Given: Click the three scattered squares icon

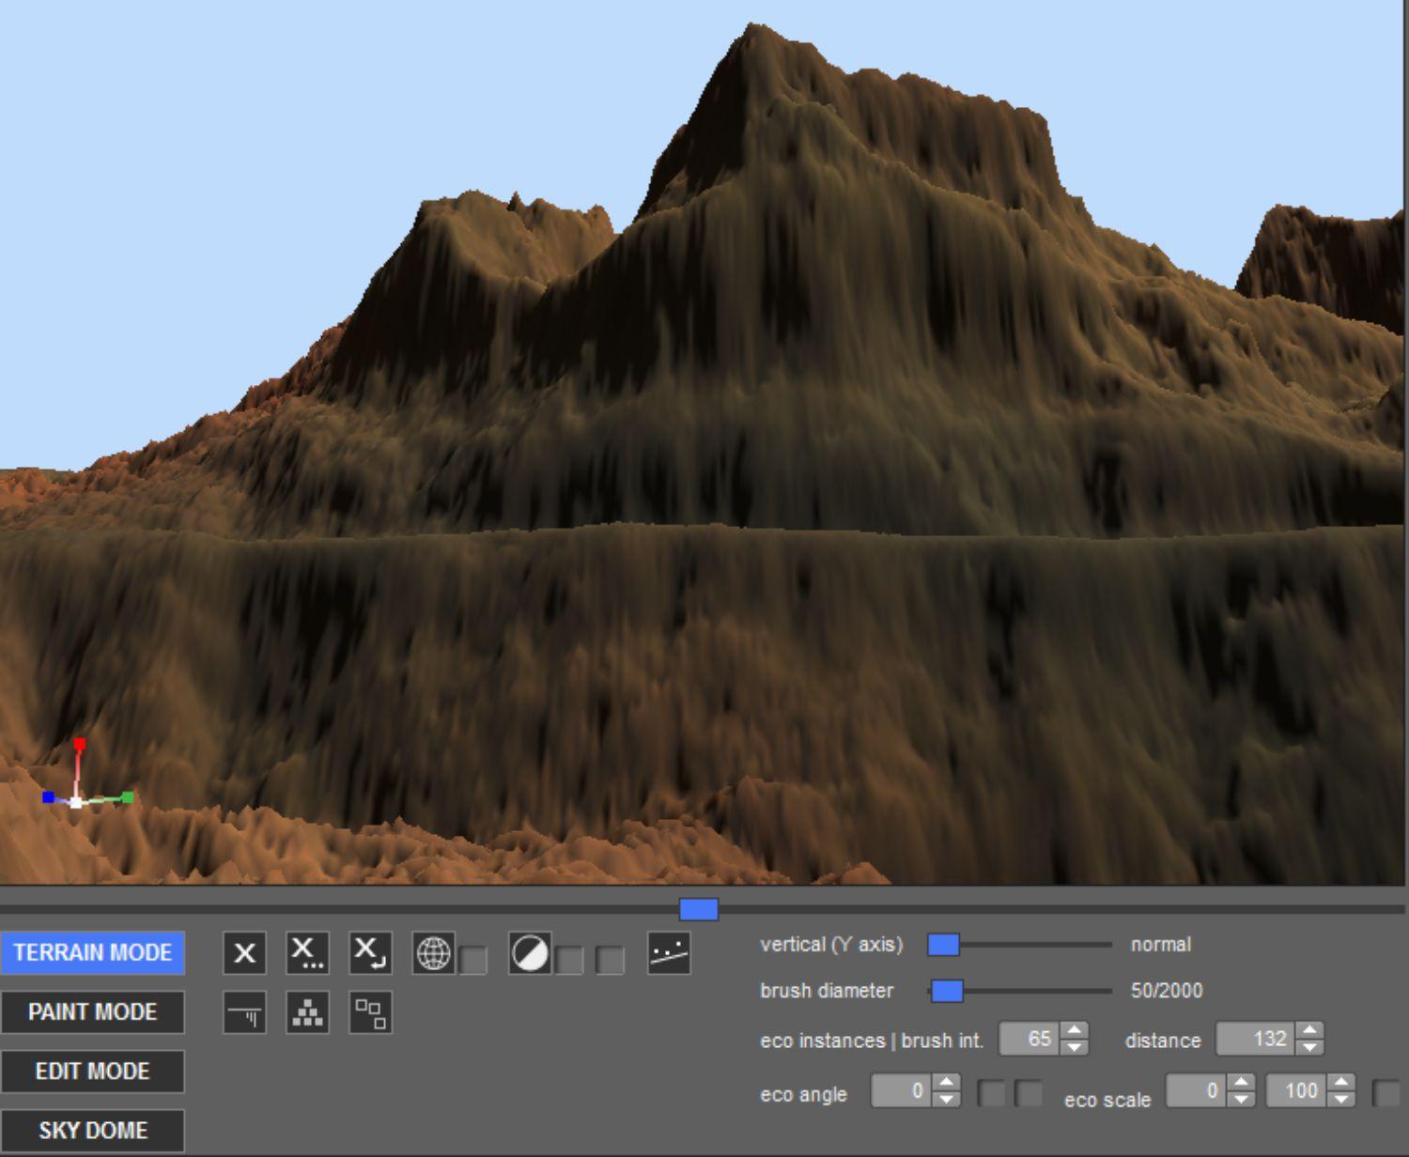Looking at the screenshot, I should coord(370,1013).
